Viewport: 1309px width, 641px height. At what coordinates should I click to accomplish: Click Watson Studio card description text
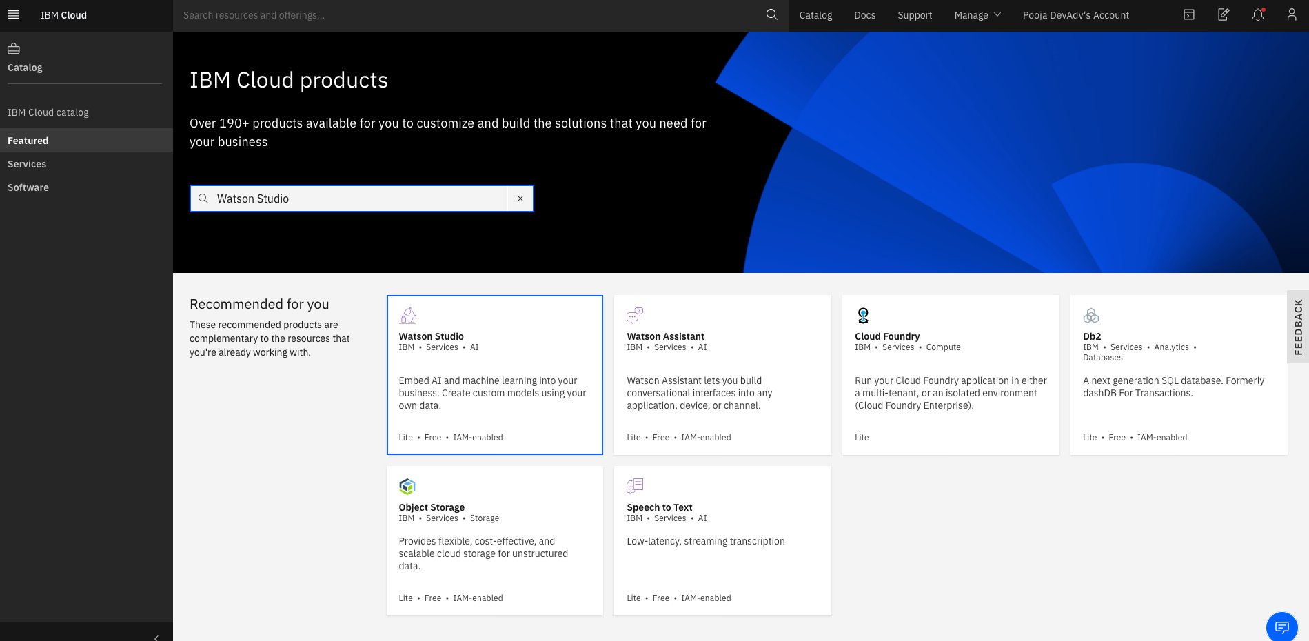(x=492, y=393)
